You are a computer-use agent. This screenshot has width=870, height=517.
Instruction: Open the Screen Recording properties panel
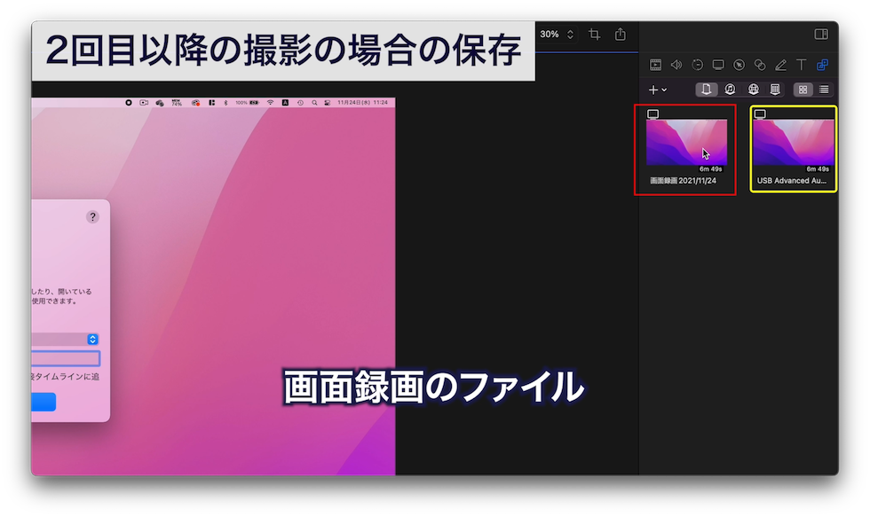(718, 65)
